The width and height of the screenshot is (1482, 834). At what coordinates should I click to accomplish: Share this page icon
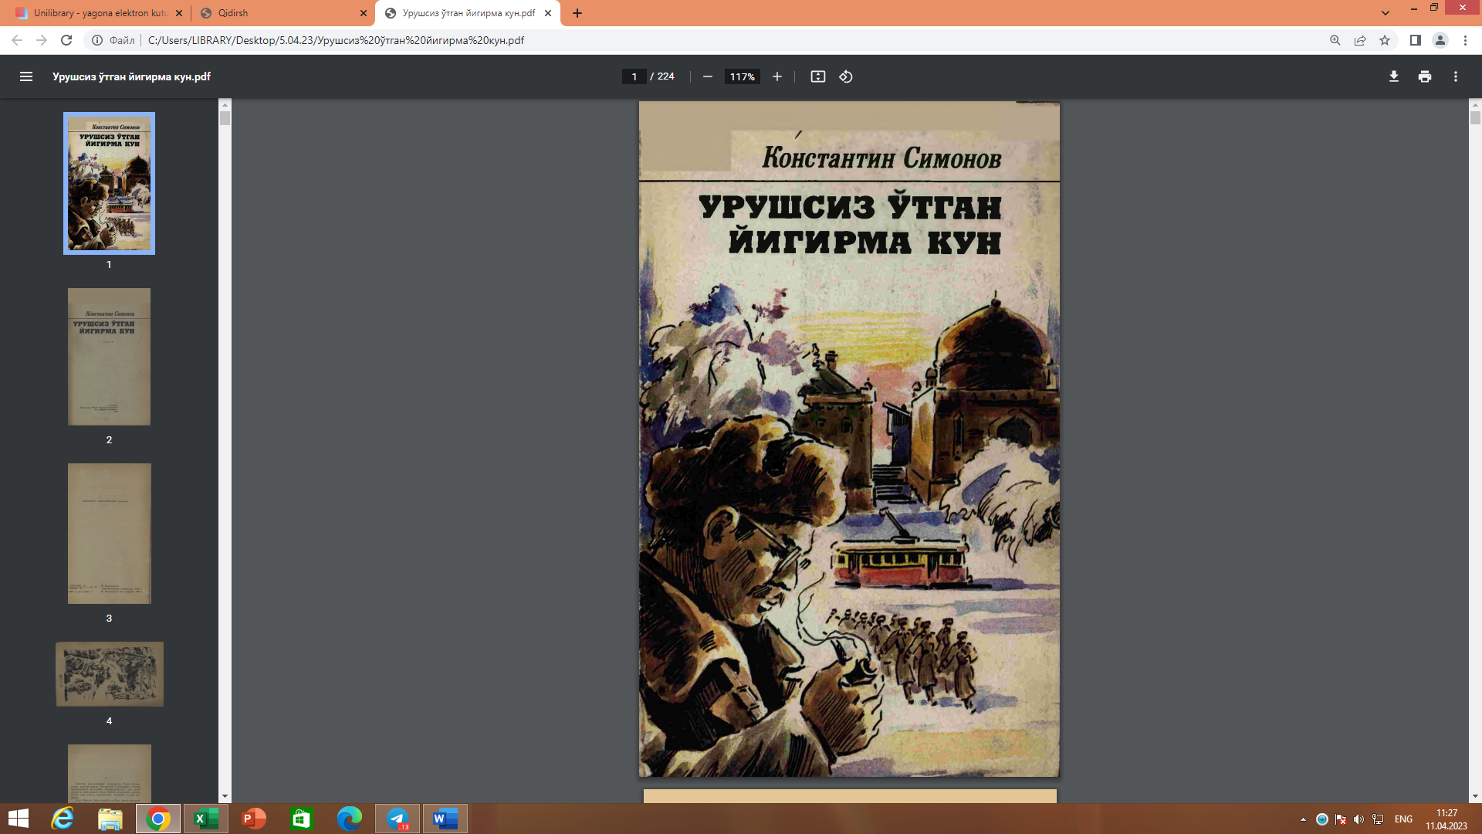(1360, 40)
